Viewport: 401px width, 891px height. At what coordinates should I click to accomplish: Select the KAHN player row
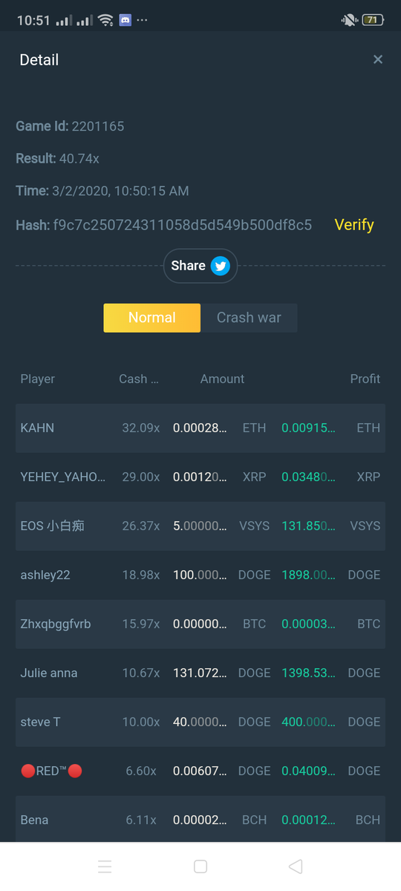(200, 428)
